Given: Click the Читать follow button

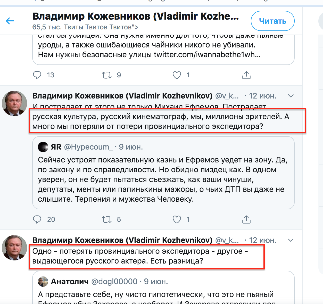Looking at the screenshot, I should pyautogui.click(x=272, y=21).
